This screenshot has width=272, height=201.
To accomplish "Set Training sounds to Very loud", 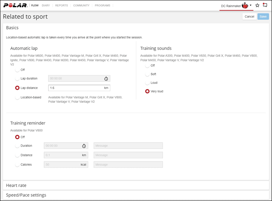I will pyautogui.click(x=147, y=91).
